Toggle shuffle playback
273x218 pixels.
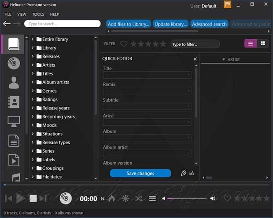[x=139, y=198]
